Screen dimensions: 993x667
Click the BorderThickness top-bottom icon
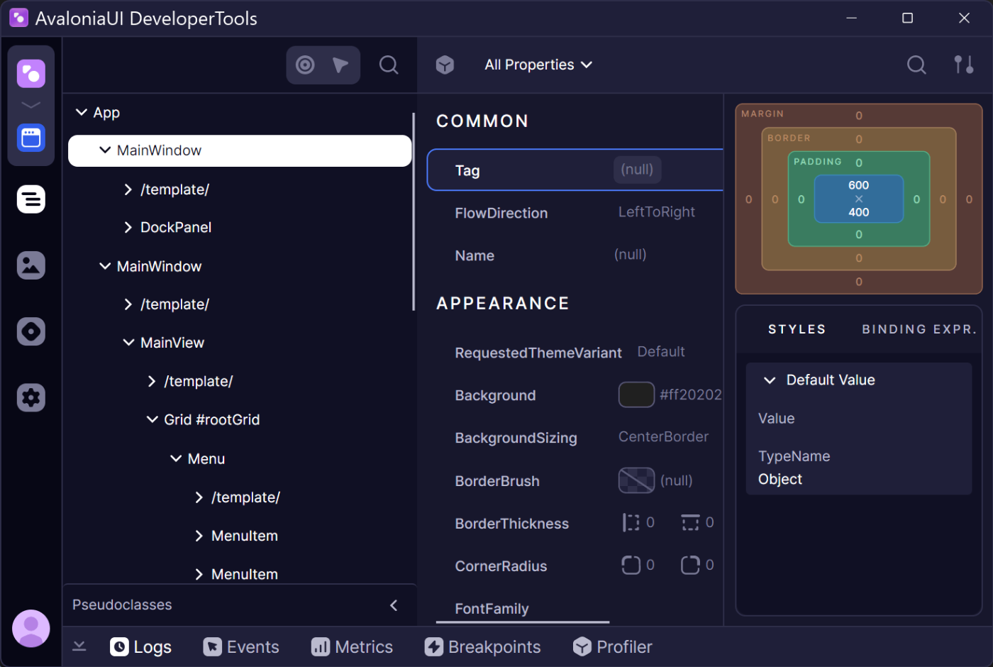coord(690,523)
